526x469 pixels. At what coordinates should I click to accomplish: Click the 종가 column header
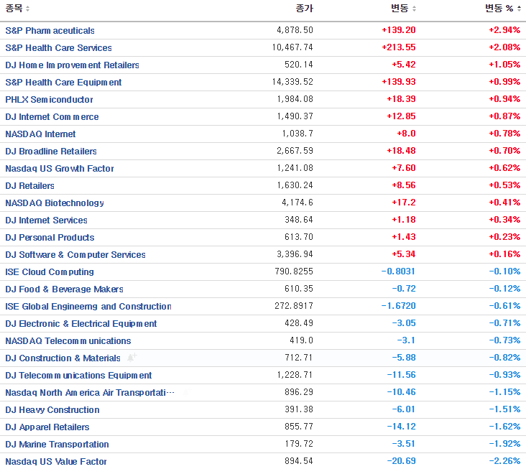(x=304, y=9)
